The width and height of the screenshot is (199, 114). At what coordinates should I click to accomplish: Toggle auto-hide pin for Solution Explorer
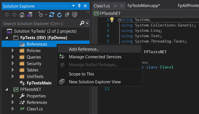click(79, 6)
